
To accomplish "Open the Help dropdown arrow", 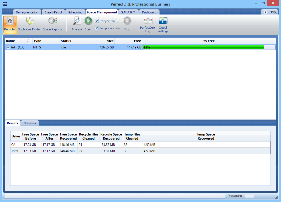I will tap(277, 13).
